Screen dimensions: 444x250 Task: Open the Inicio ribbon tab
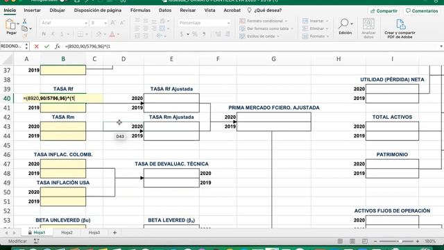tap(10, 10)
